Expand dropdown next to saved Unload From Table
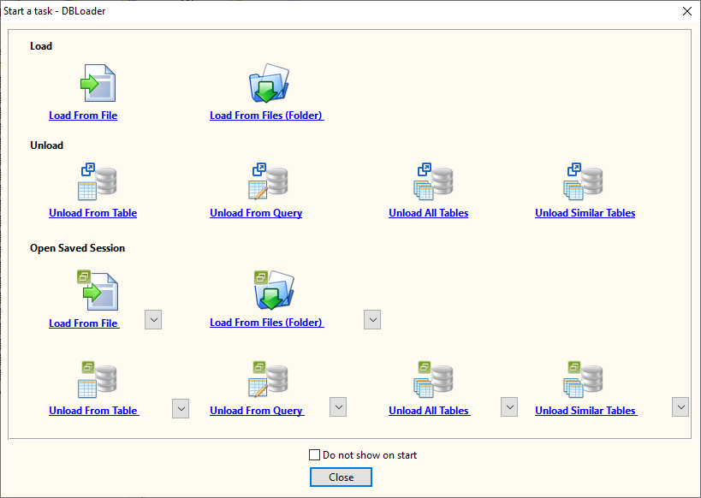 181,409
